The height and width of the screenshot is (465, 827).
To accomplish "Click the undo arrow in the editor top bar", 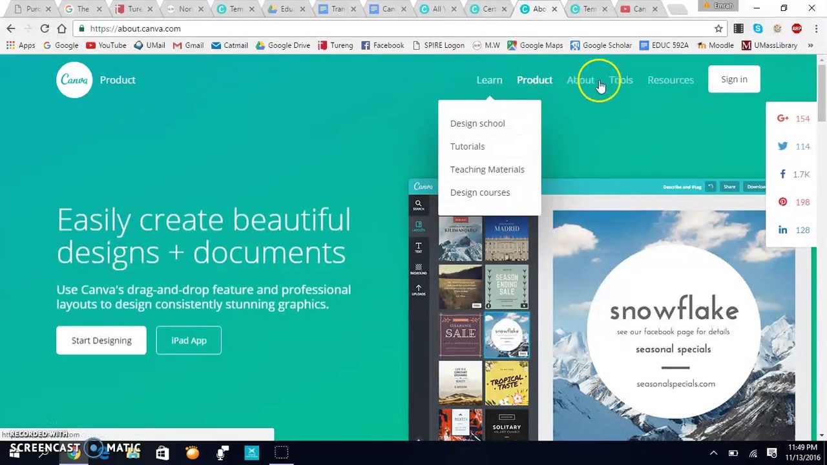I will [710, 187].
